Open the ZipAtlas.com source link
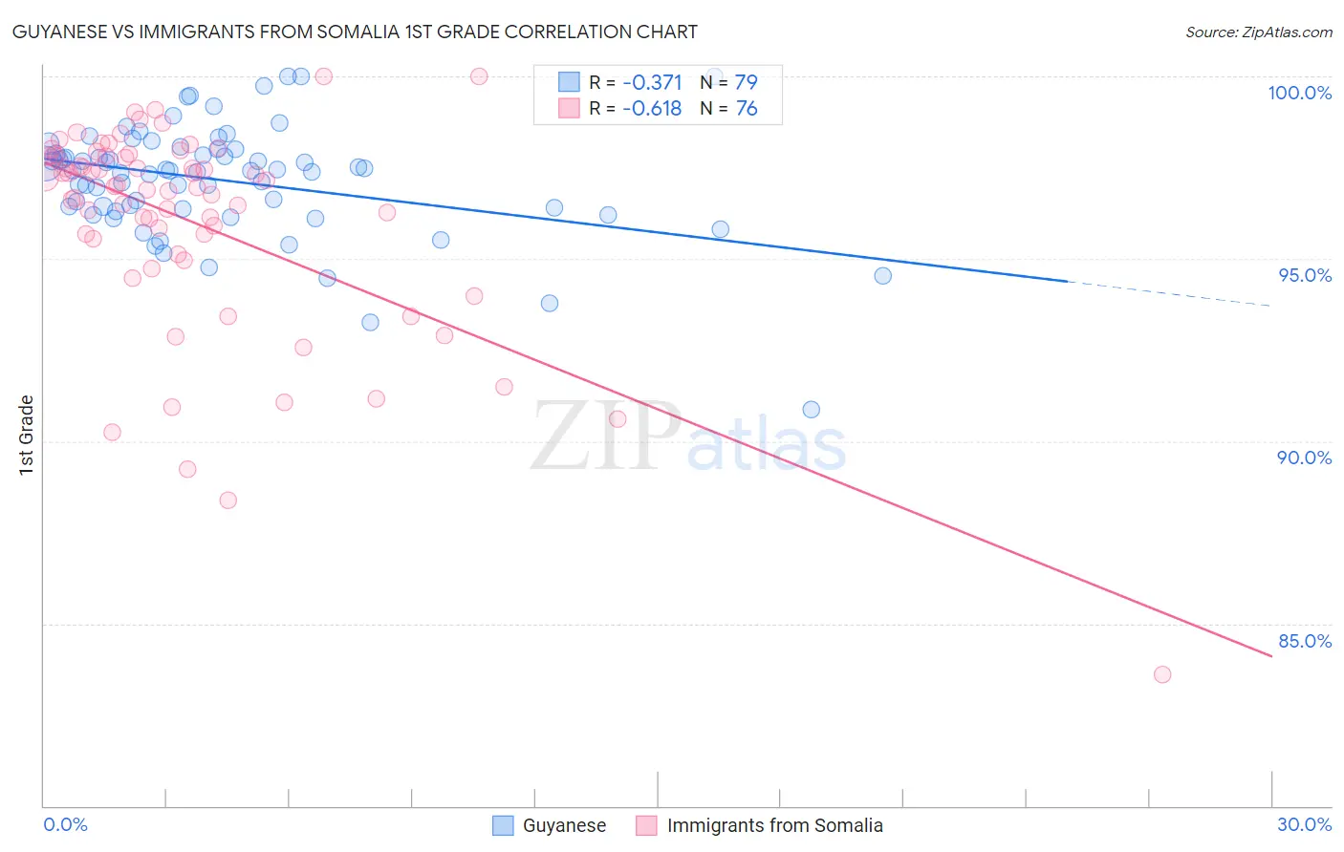The height and width of the screenshot is (852, 1344). (1259, 32)
